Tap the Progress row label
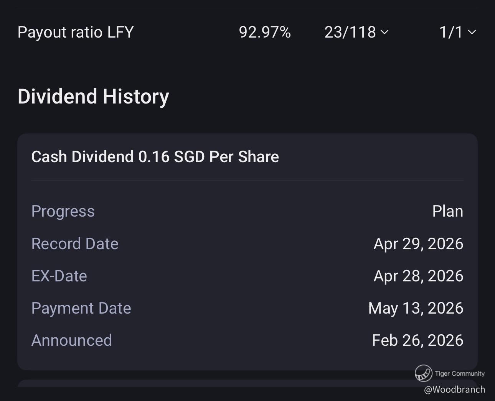The image size is (495, 401). tap(63, 211)
